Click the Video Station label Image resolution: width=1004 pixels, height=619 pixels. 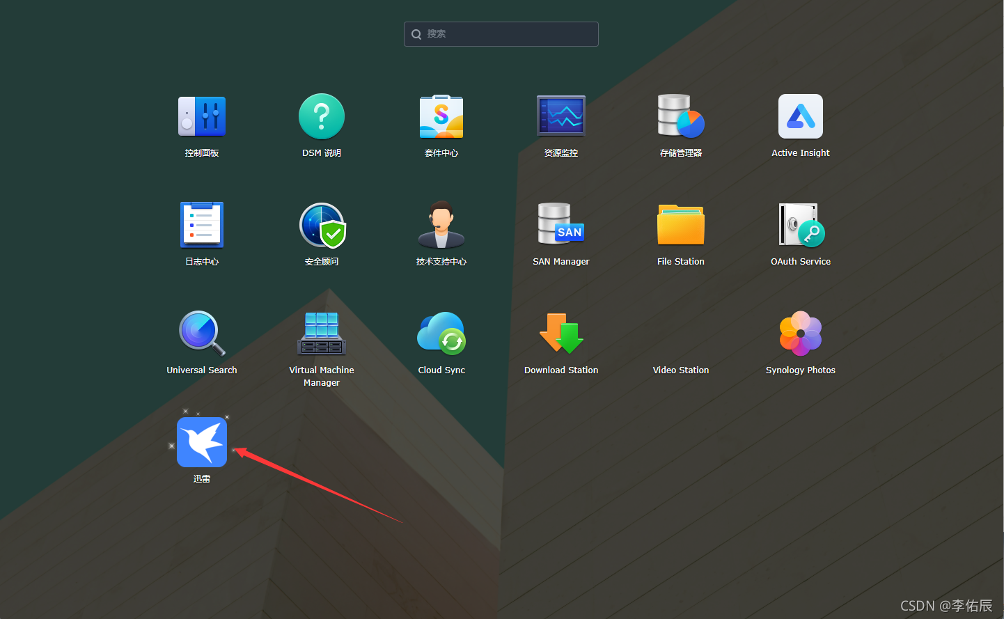point(681,370)
